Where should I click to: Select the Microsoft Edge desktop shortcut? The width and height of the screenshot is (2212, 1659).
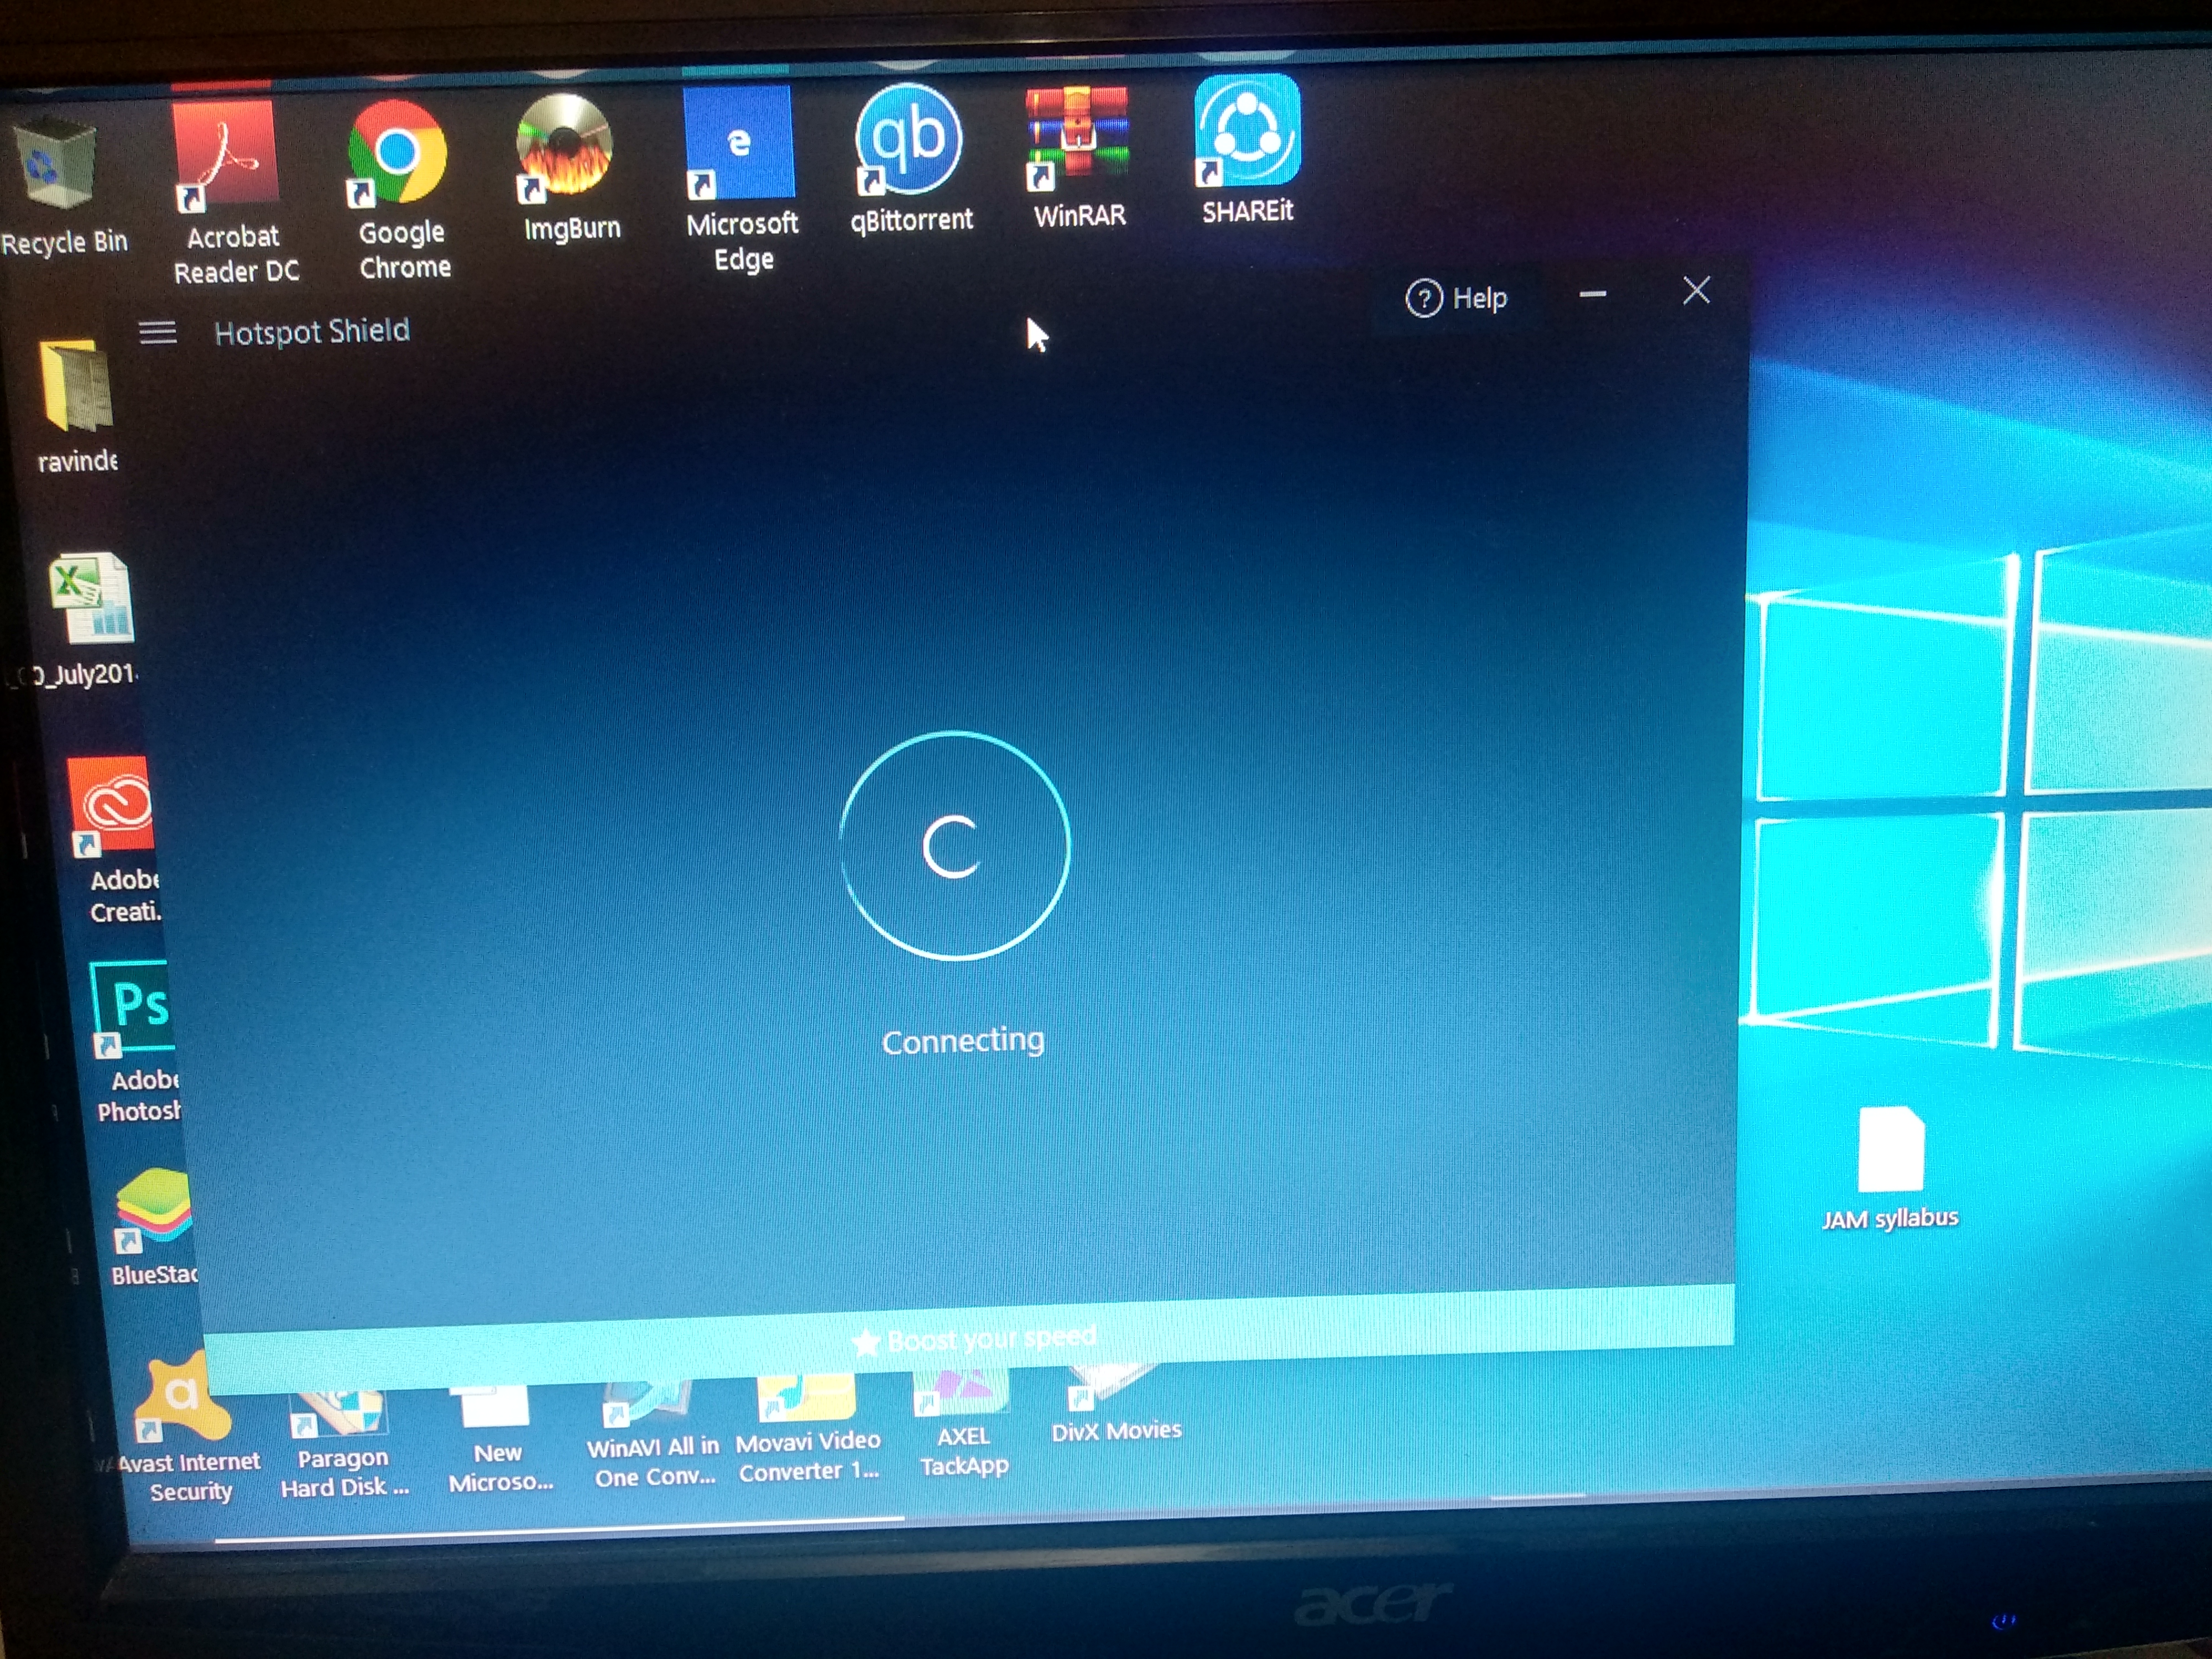[742, 180]
